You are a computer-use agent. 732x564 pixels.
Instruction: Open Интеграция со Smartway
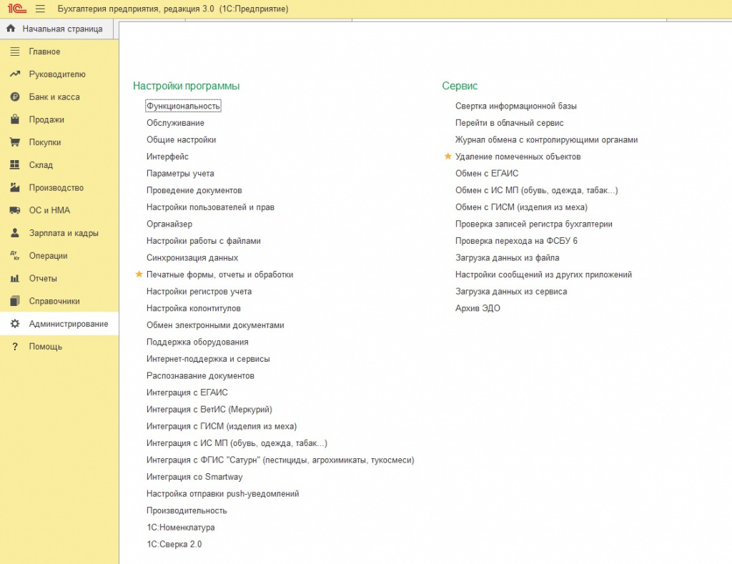coord(194,477)
